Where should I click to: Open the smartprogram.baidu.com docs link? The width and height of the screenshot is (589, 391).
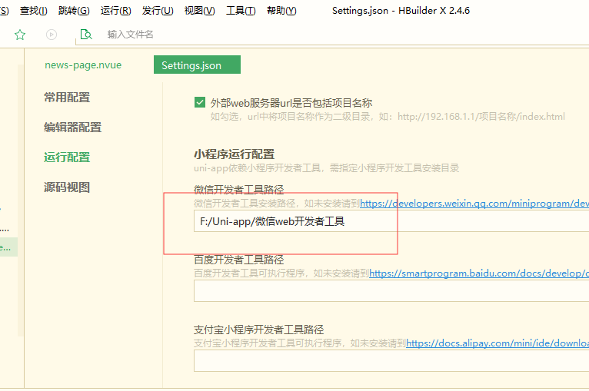tap(479, 273)
